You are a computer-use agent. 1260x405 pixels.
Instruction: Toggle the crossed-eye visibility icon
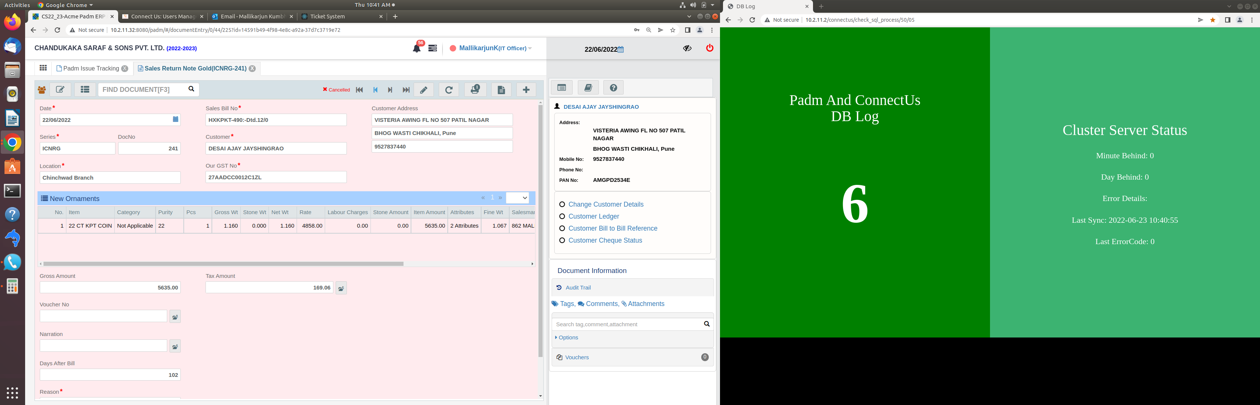click(687, 48)
